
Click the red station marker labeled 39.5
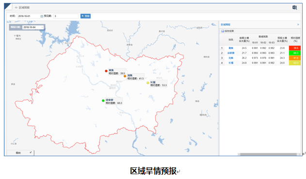click(x=106, y=71)
